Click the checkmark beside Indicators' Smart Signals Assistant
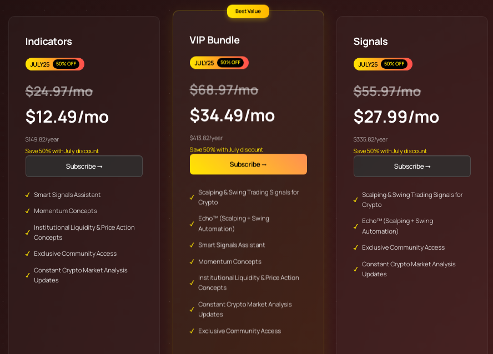Viewport: 493px width, 354px height. click(28, 195)
